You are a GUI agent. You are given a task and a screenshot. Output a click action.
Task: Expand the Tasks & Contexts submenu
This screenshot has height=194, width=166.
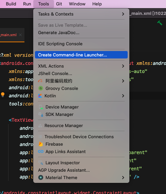pos(81,14)
